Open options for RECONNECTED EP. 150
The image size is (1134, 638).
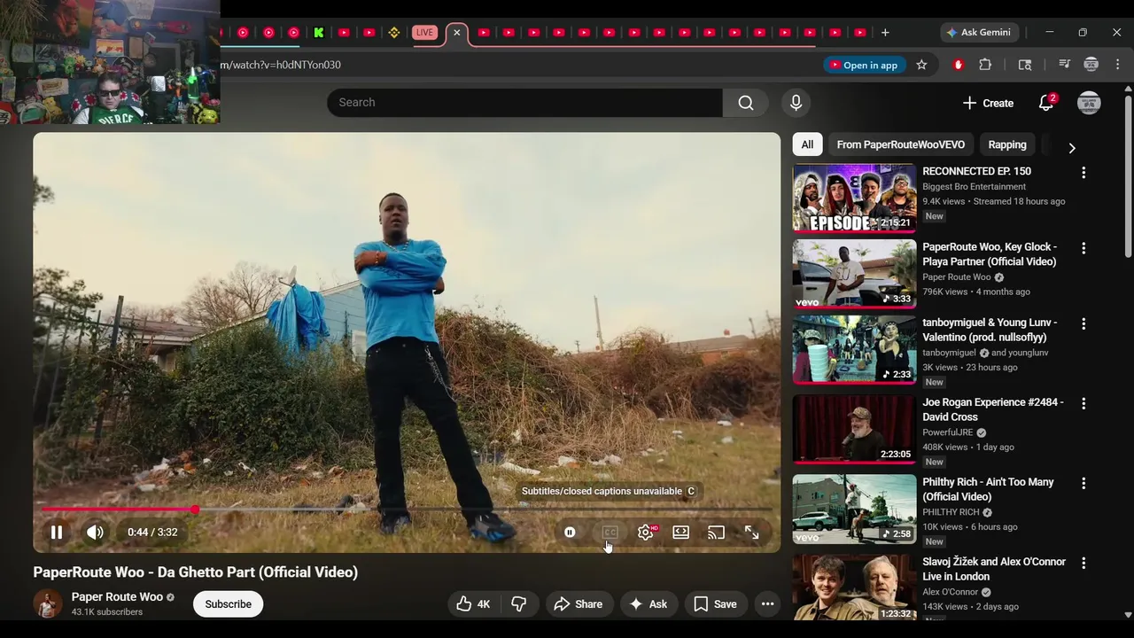coord(1084,173)
